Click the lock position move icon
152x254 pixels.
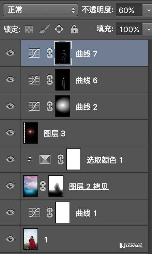click(59, 29)
